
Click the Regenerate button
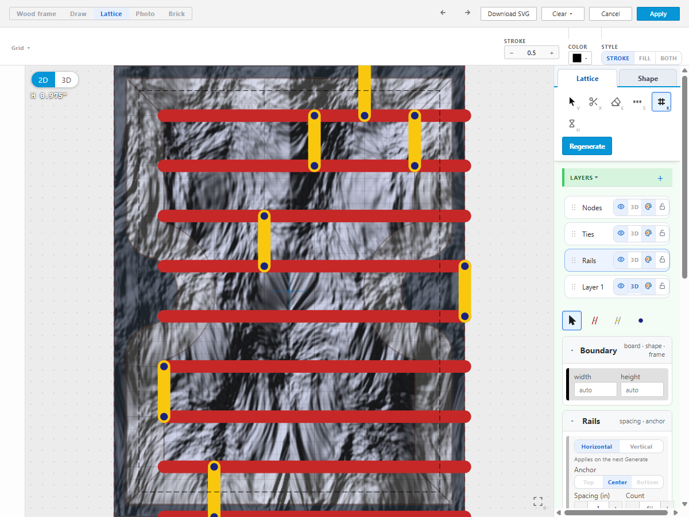(587, 146)
